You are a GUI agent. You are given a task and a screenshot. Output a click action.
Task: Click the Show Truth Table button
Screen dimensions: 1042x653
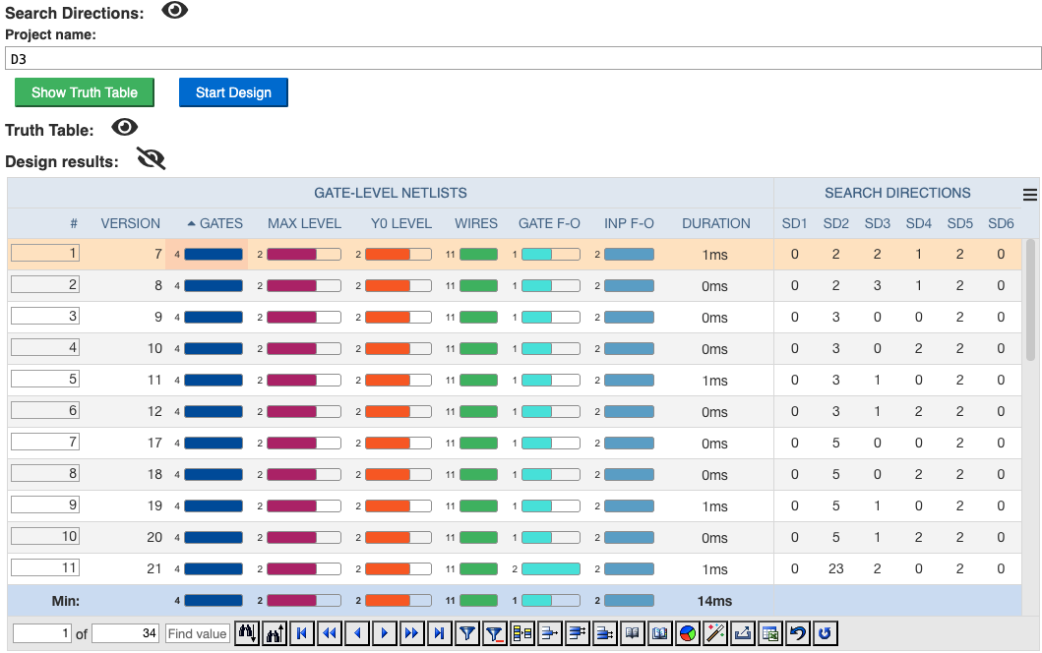pyautogui.click(x=85, y=92)
